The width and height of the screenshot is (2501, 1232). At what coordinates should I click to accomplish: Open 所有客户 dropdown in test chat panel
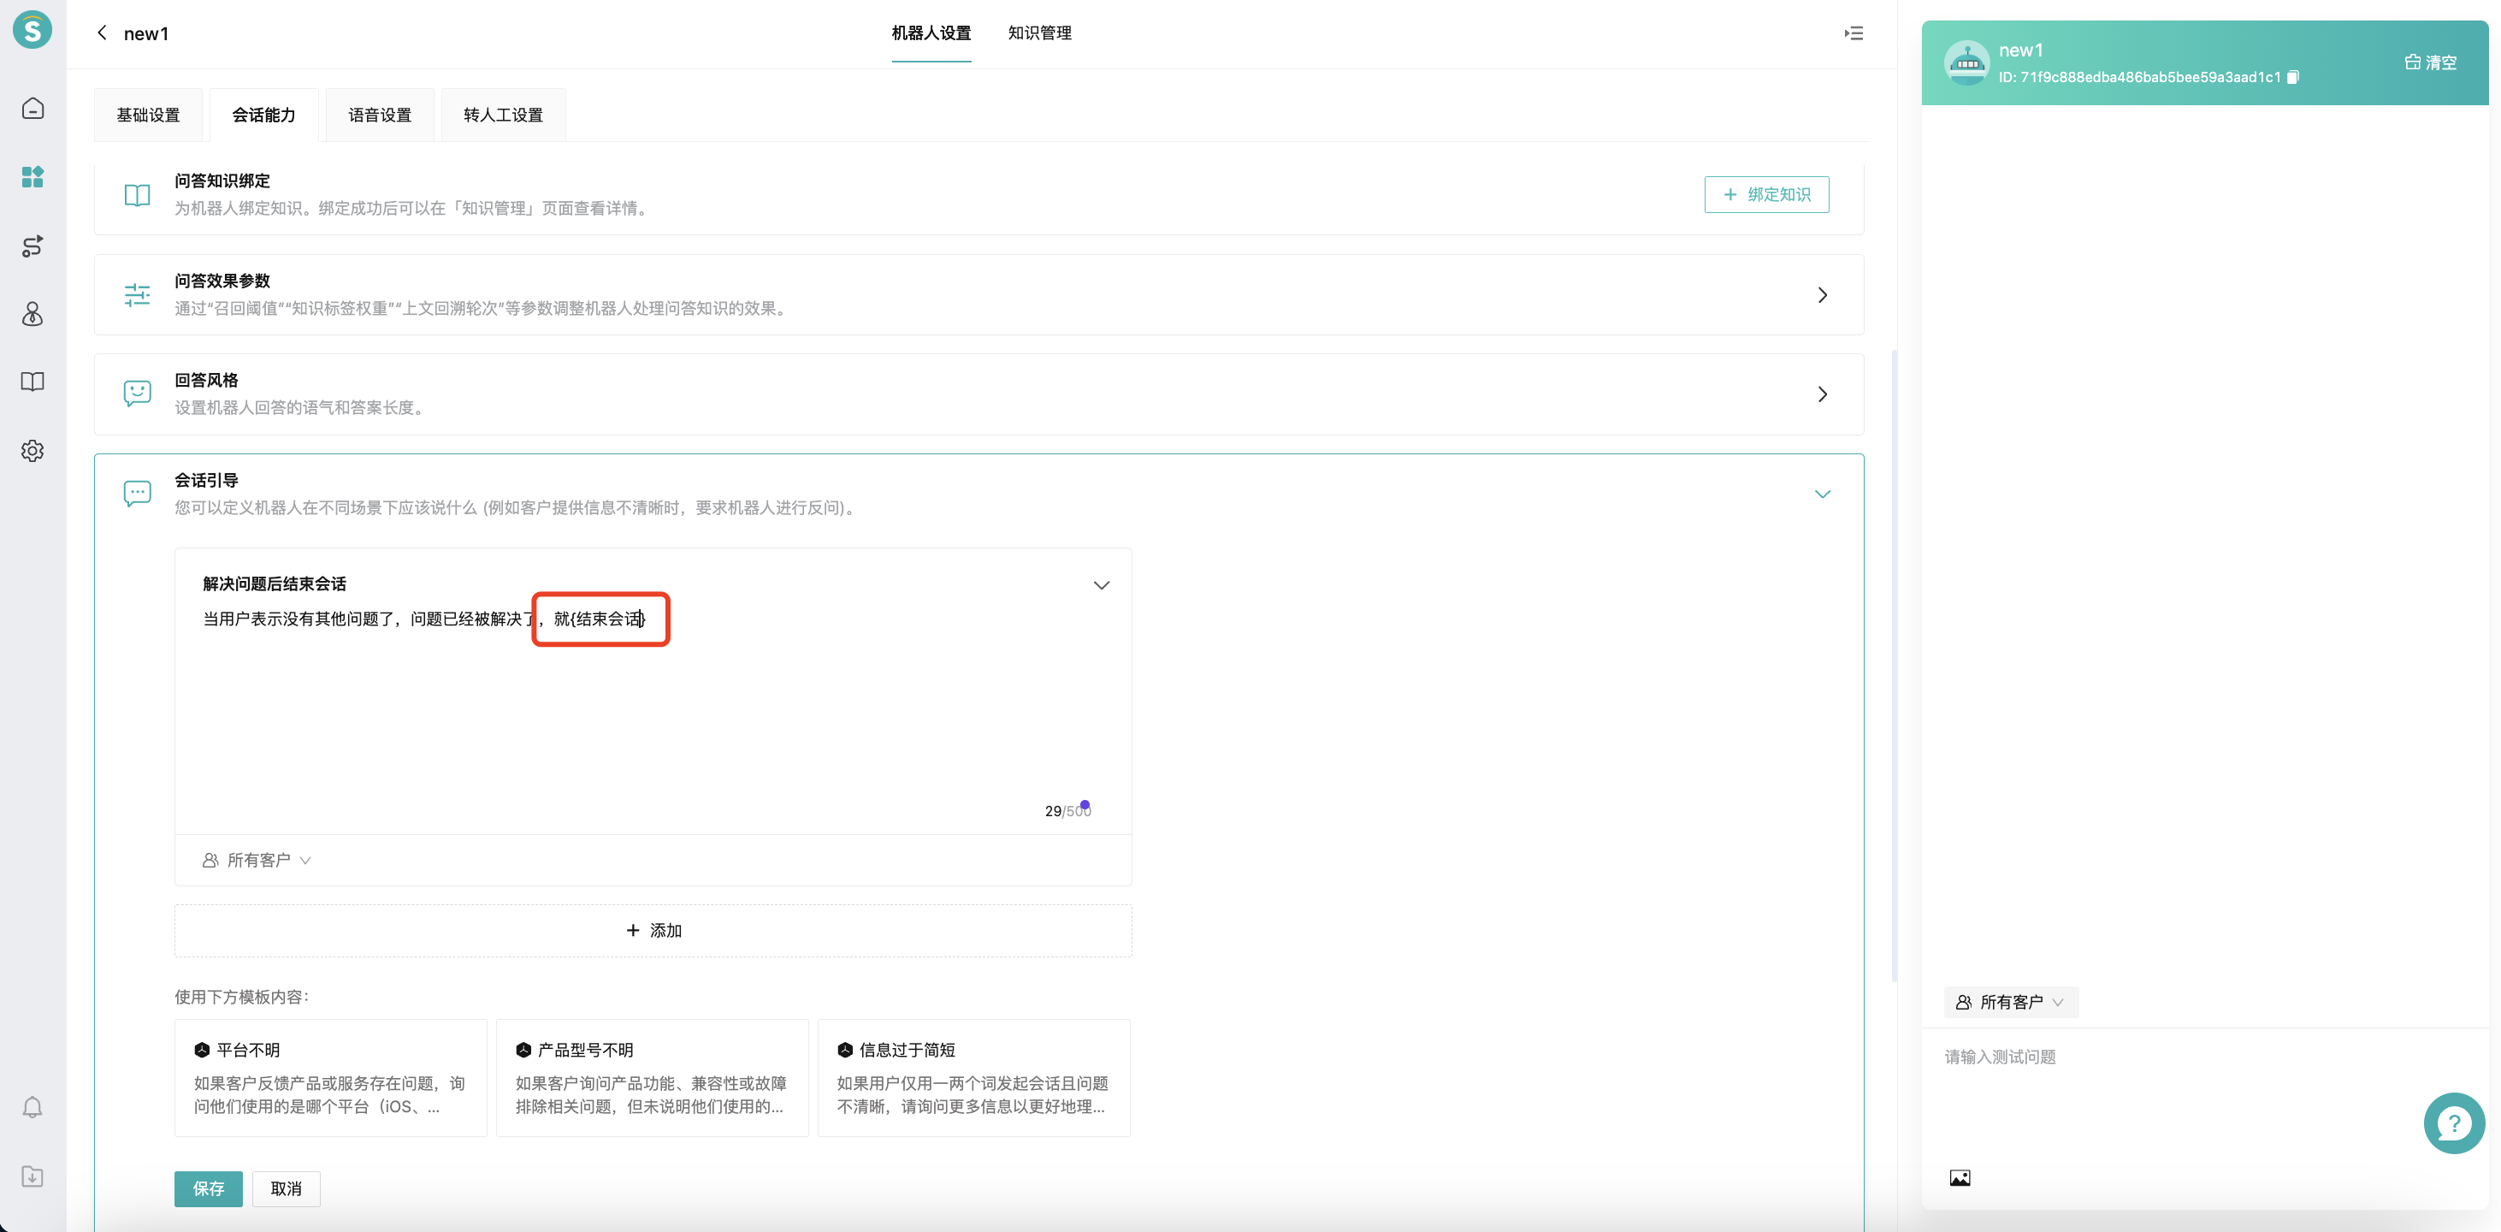tap(2011, 1003)
